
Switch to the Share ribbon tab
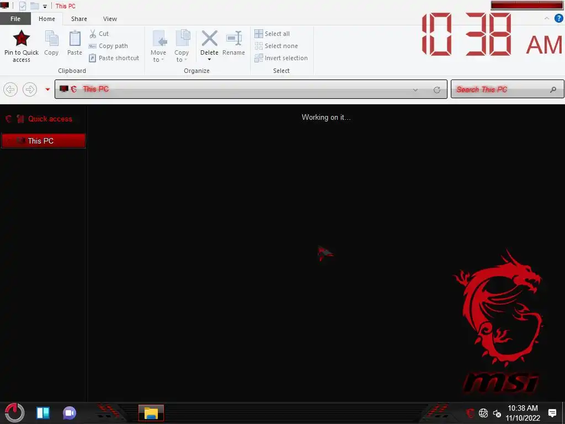[x=79, y=19]
